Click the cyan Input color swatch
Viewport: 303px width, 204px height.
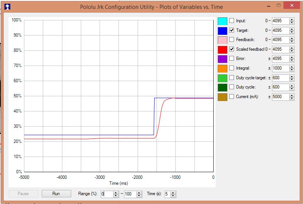pos(223,21)
